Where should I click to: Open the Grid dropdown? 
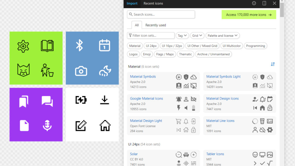[x=197, y=35]
